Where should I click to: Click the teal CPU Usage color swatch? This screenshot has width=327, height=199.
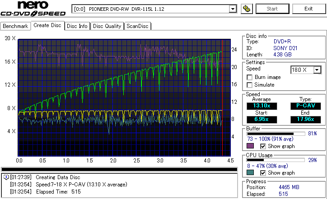click(x=250, y=173)
